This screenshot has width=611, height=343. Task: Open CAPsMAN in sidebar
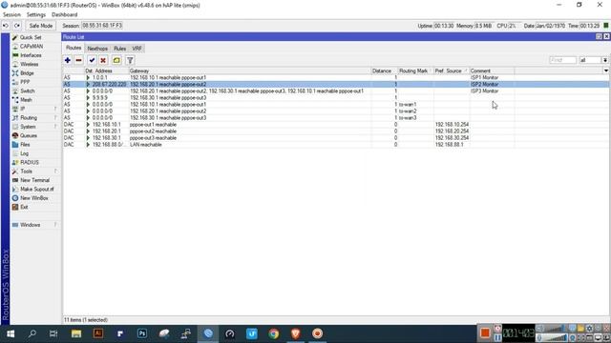click(32, 47)
